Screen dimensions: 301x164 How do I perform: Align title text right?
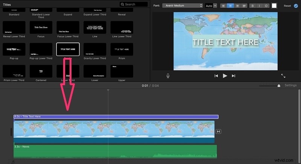237,6
